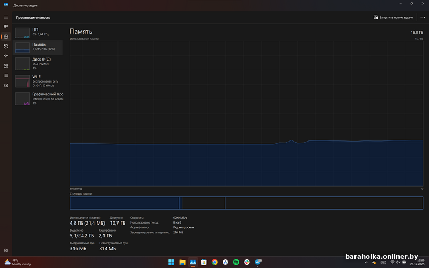Click 'Запустить новую задачу' button
The height and width of the screenshot is (268, 429).
pyautogui.click(x=394, y=17)
